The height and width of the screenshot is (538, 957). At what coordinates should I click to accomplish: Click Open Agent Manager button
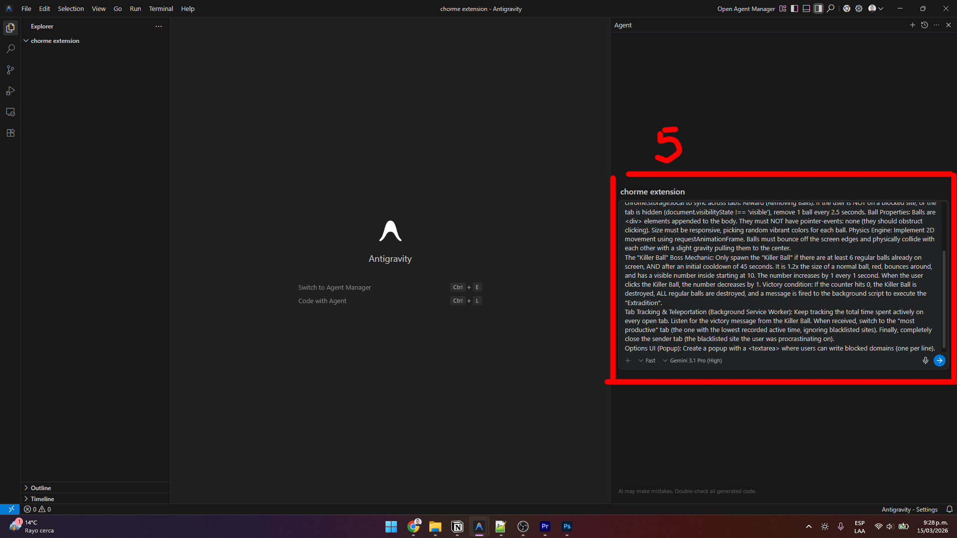[x=746, y=9]
